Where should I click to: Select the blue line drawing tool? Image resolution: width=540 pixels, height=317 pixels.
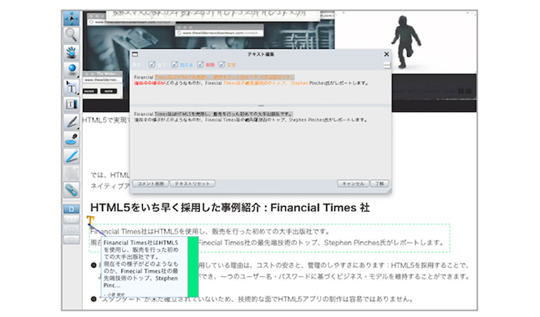point(71,156)
